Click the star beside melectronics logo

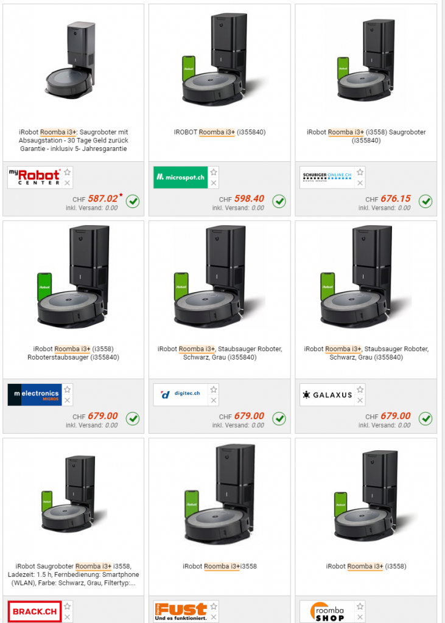click(67, 389)
